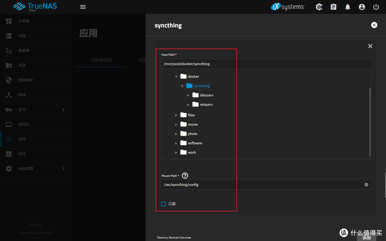Click the shield icon for data protection

coord(9,80)
